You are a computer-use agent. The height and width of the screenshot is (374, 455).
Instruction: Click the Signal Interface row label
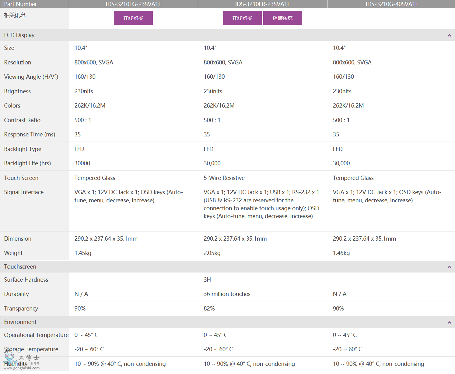pos(24,192)
